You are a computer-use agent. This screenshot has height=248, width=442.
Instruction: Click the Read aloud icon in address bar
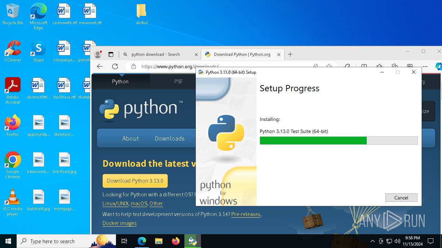(316, 66)
